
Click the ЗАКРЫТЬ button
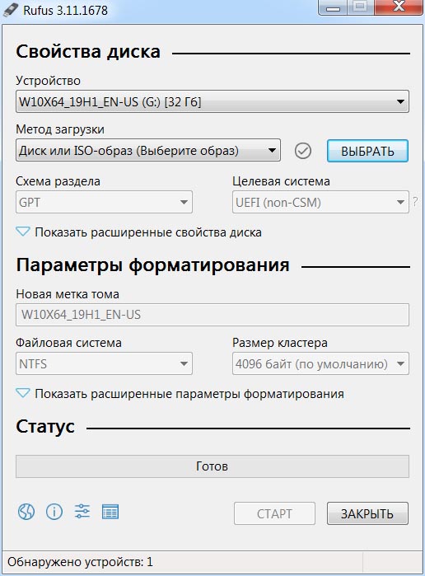click(367, 513)
